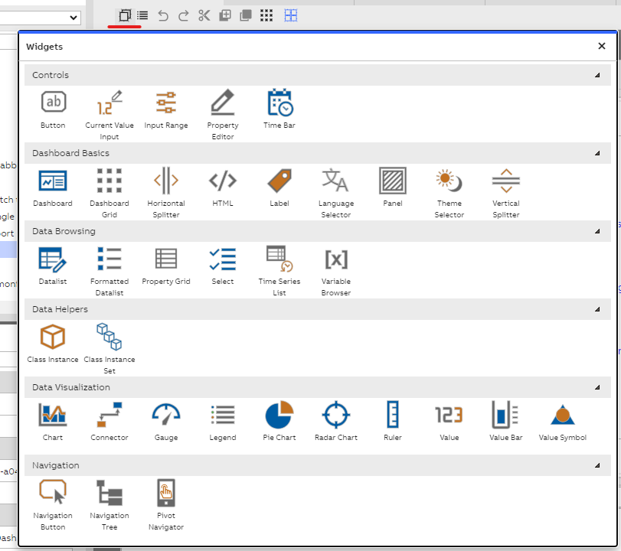621x551 pixels.
Task: Pick the Radar Chart widget
Action: click(335, 417)
